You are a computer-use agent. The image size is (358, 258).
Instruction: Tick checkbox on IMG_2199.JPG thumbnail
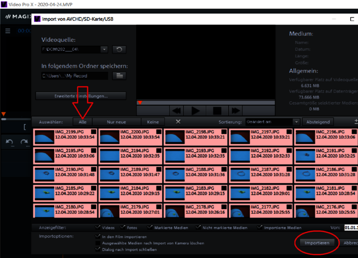pyautogui.click(x=94, y=132)
